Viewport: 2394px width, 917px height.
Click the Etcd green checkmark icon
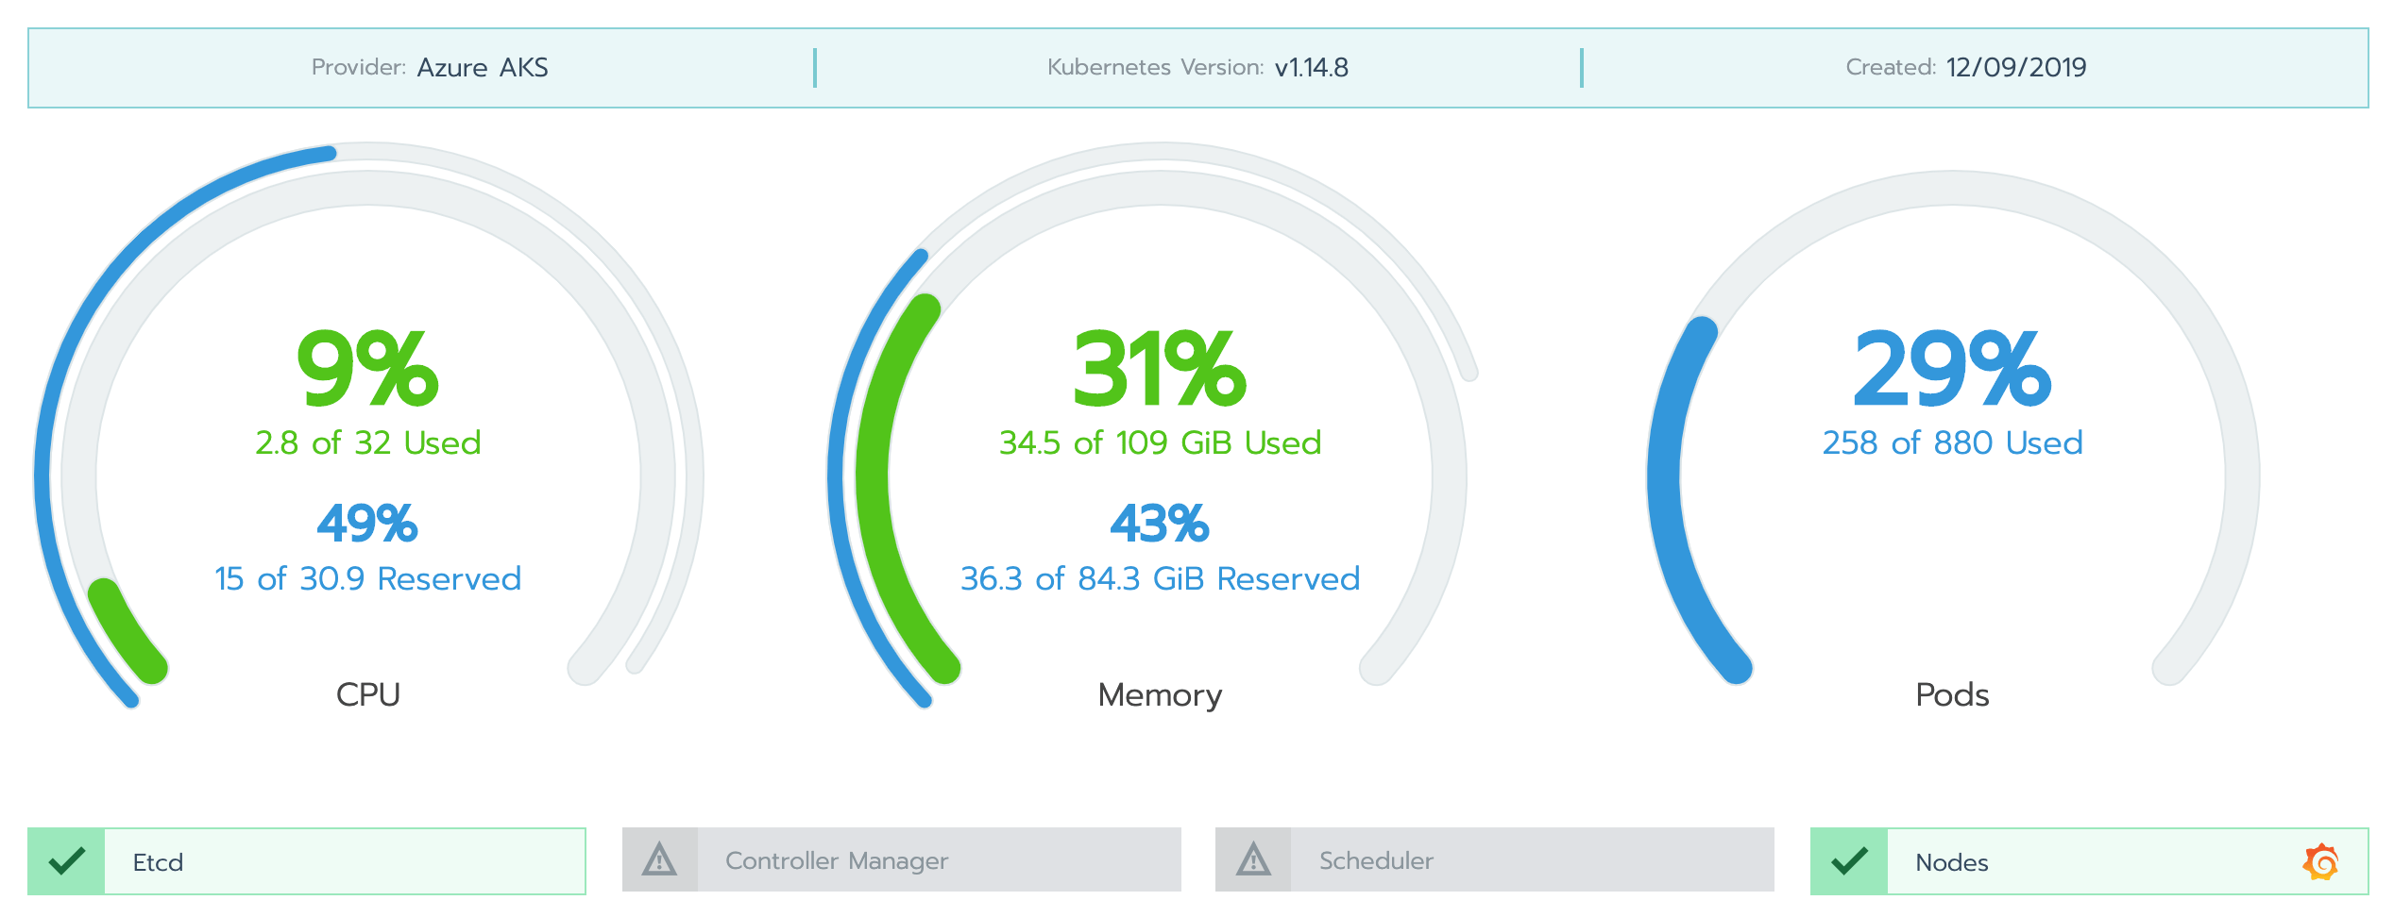67,861
